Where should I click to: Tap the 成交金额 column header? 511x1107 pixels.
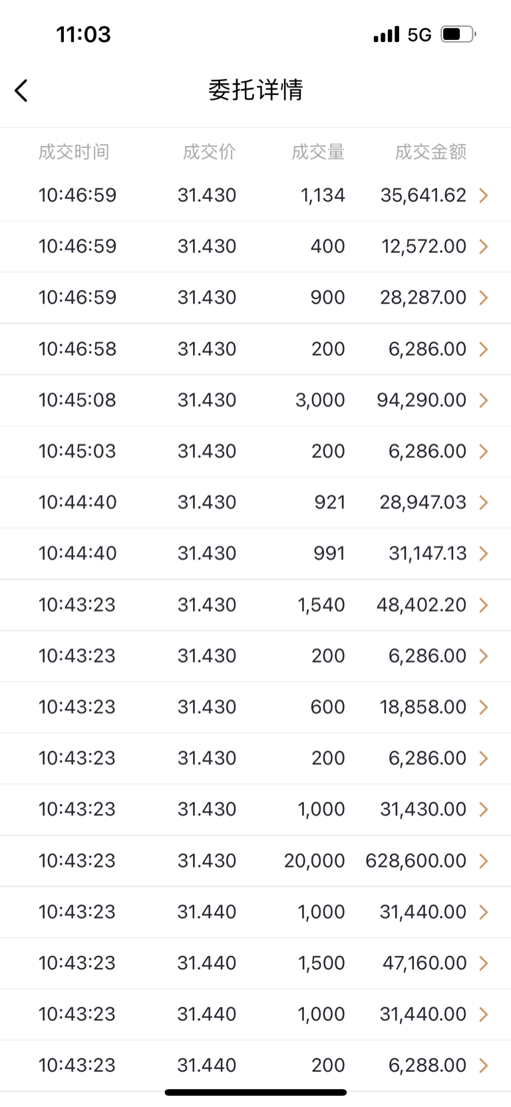click(x=430, y=152)
